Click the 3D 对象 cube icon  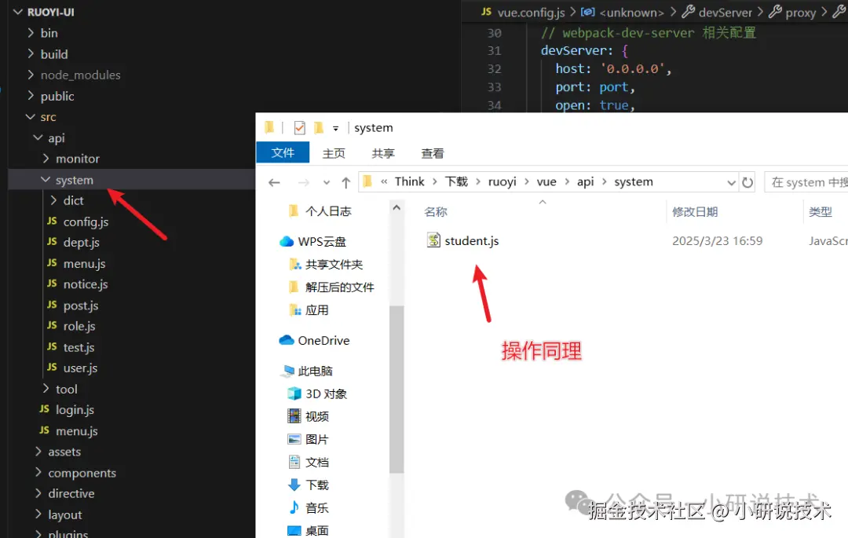(x=294, y=393)
